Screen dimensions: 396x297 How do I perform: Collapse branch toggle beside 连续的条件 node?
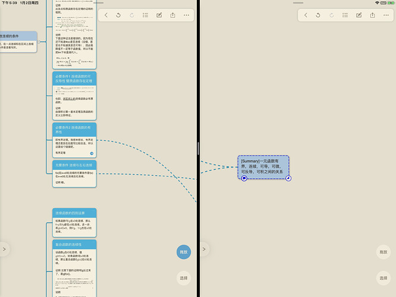39,42
